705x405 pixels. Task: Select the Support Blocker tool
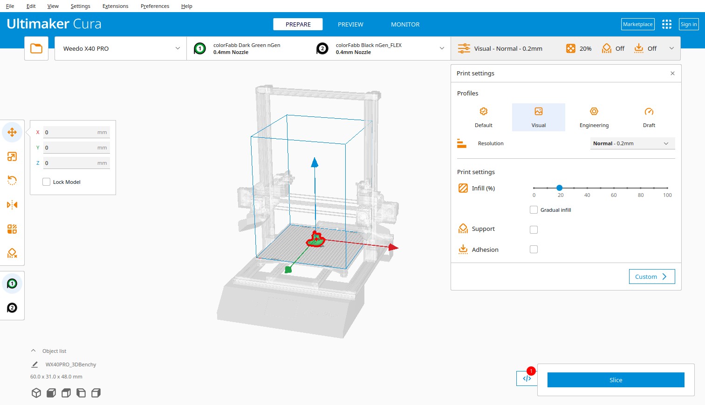(12, 253)
